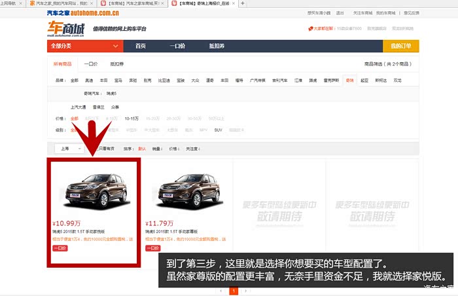Filter by brand 道奇
The image size is (458, 296).
pos(210,81)
